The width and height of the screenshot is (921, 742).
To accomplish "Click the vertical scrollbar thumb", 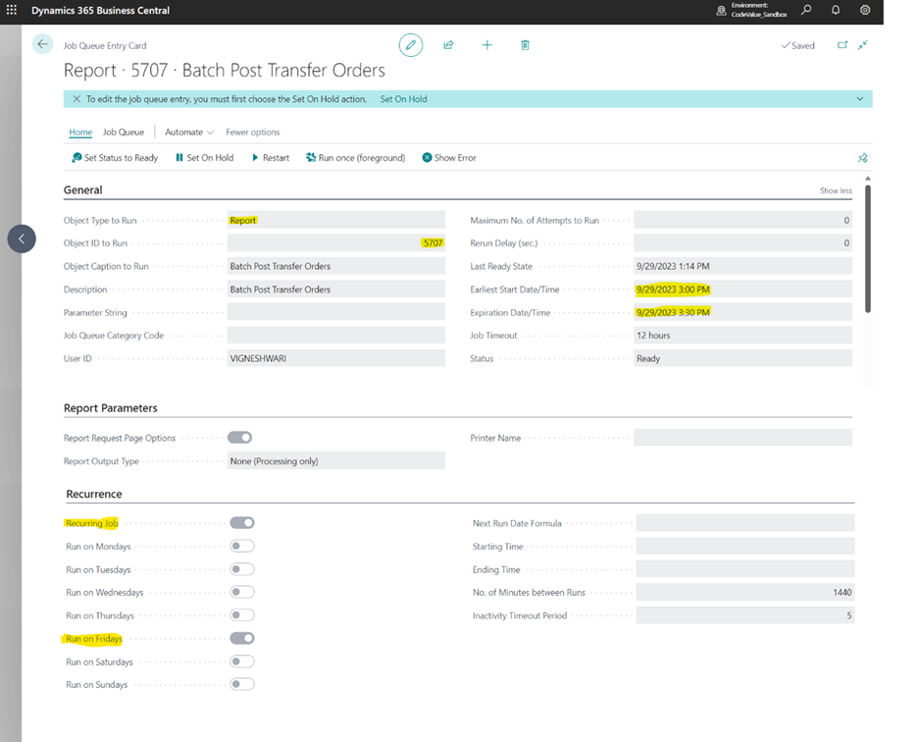I will [868, 248].
